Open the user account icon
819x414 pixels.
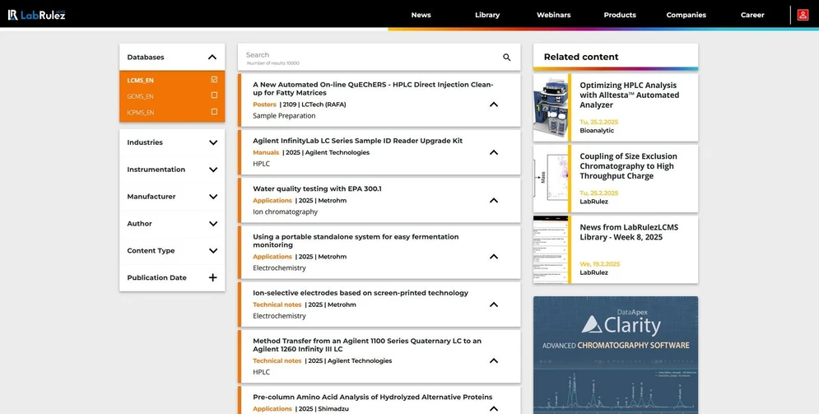tap(803, 15)
